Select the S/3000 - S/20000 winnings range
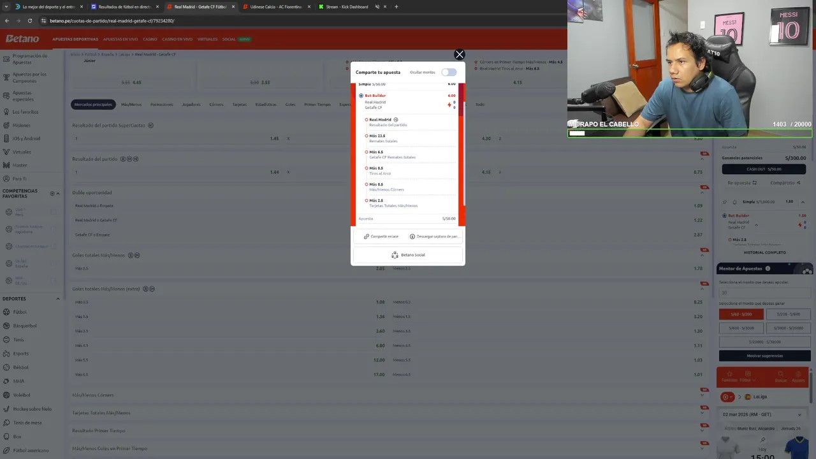The image size is (816, 459). pyautogui.click(x=789, y=328)
